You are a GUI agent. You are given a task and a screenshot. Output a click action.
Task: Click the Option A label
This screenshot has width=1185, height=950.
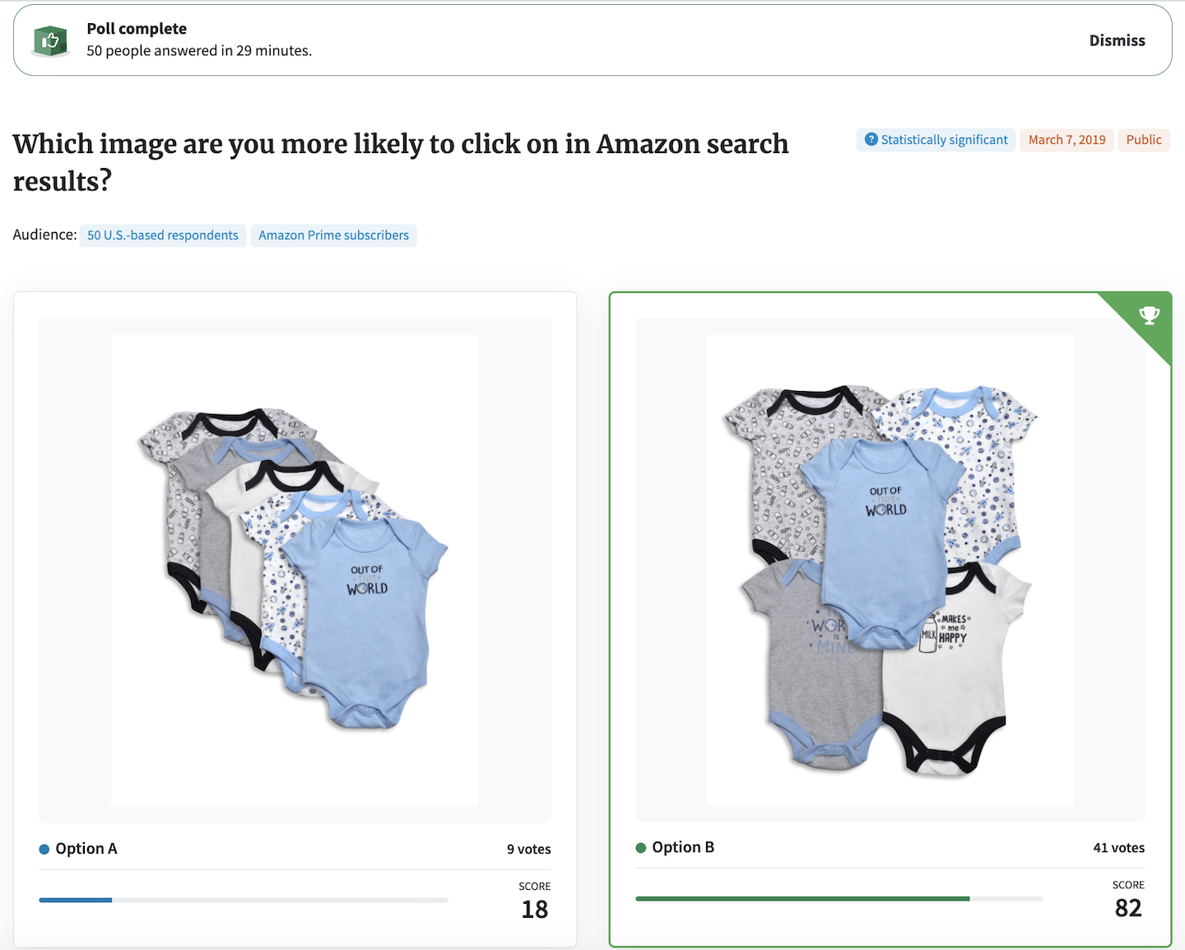coord(86,849)
